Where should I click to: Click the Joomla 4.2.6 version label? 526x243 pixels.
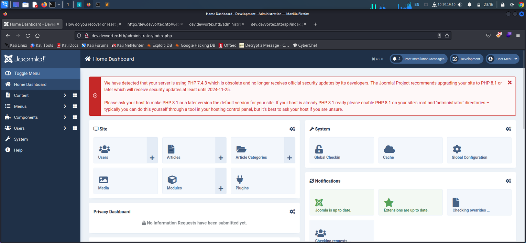pos(377,59)
